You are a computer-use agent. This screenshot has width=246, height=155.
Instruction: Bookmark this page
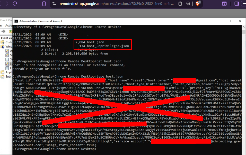44,4
